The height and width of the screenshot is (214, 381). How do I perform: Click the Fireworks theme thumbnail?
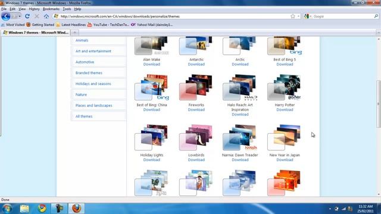[196, 87]
